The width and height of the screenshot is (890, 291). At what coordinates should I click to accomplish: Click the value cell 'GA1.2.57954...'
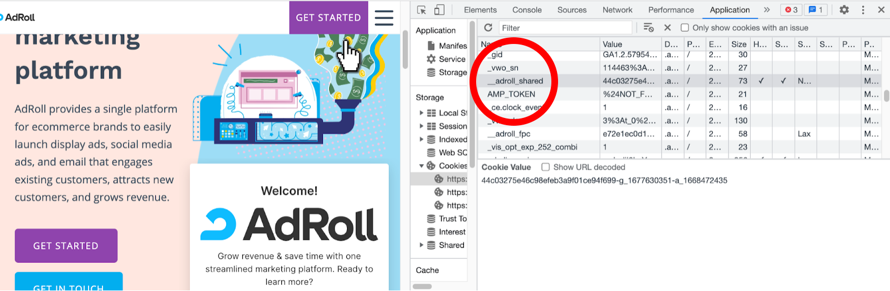pos(630,55)
